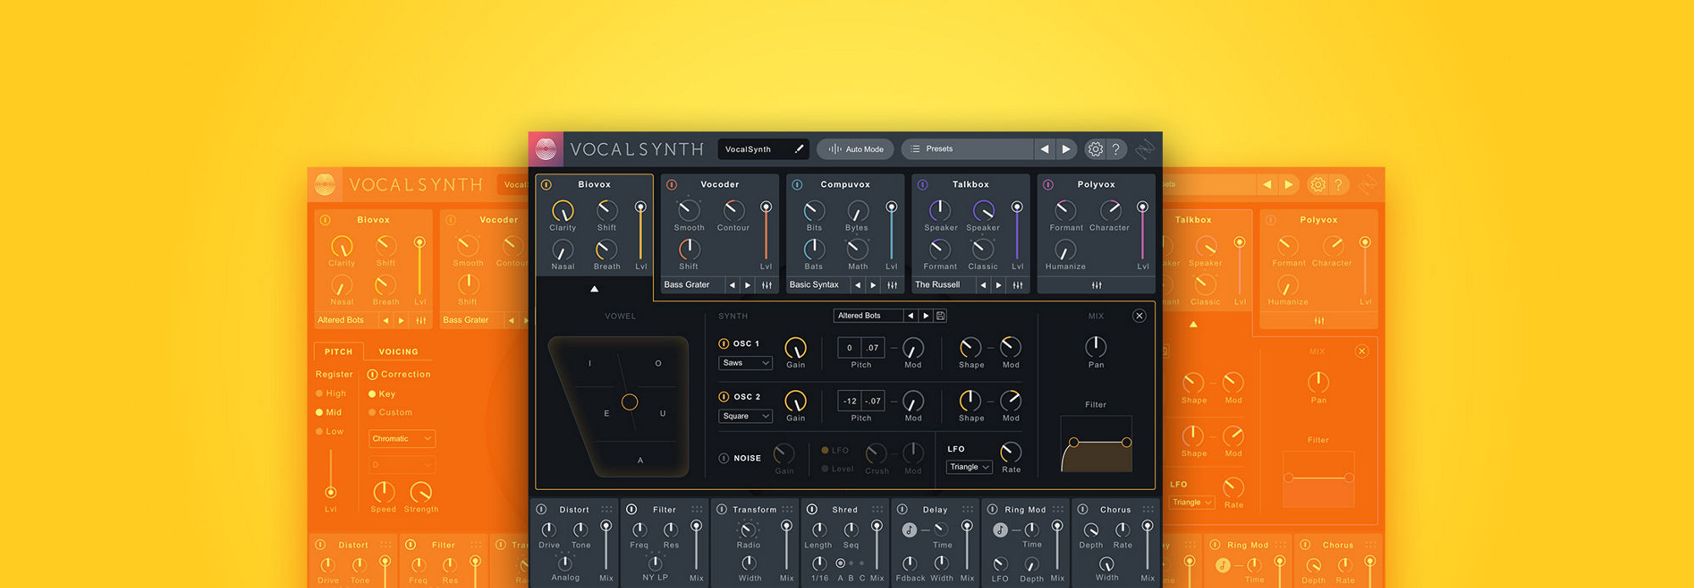Open Vocoder module advanced settings sliders icon
Viewport: 1694px width, 588px height.
[767, 285]
